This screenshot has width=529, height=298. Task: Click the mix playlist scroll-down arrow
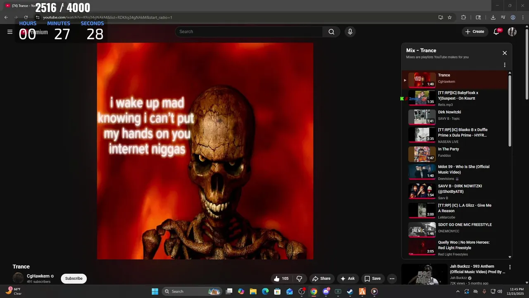pyautogui.click(x=510, y=257)
